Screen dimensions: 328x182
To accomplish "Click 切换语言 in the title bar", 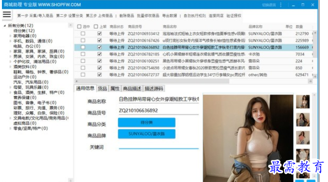I will click(x=269, y=5).
